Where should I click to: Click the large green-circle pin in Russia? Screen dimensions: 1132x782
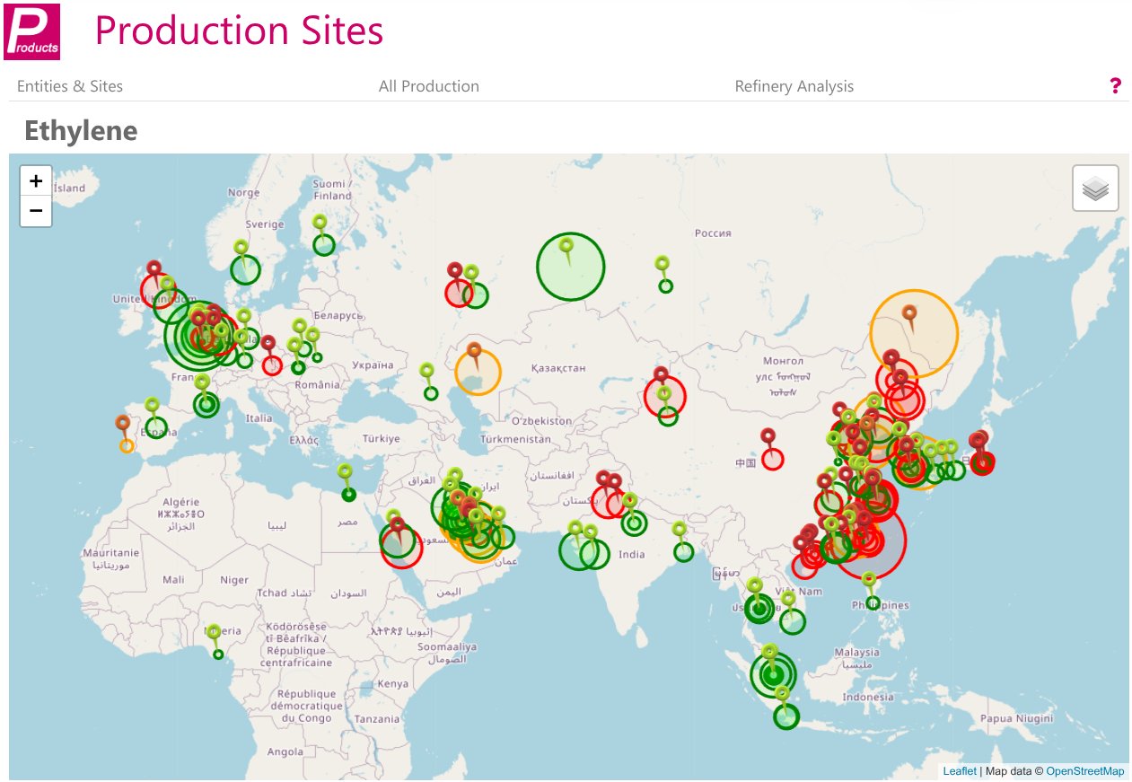coord(566,246)
